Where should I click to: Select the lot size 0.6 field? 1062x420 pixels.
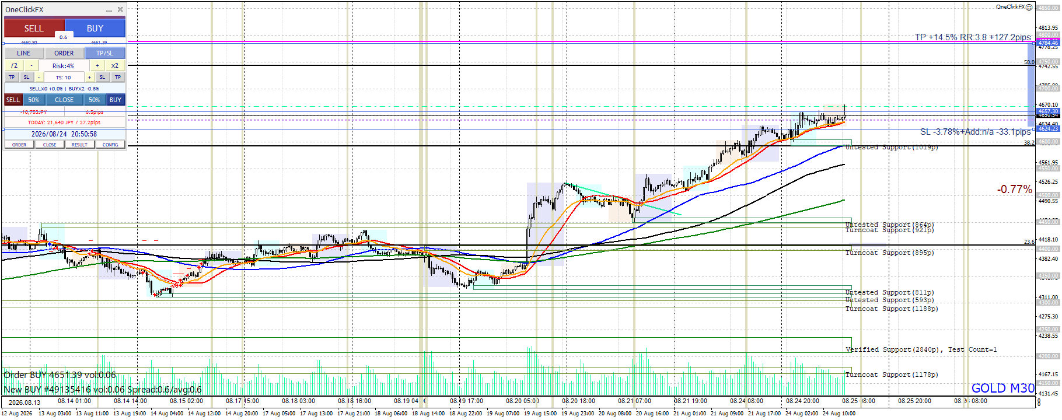[63, 37]
